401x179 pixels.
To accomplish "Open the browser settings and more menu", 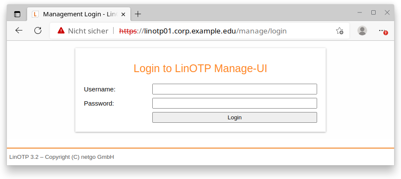I will 382,30.
